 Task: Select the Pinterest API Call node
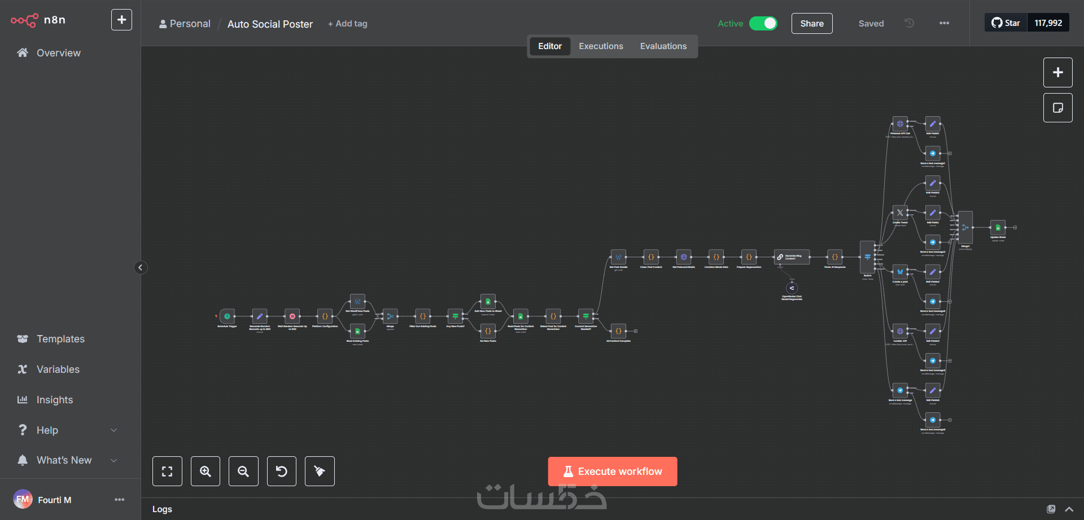coord(900,124)
